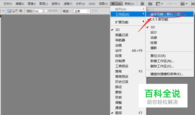This screenshot has height=115, width=195.
Task: Toggle the 3D panel in the Window menu
Action: [128, 30]
